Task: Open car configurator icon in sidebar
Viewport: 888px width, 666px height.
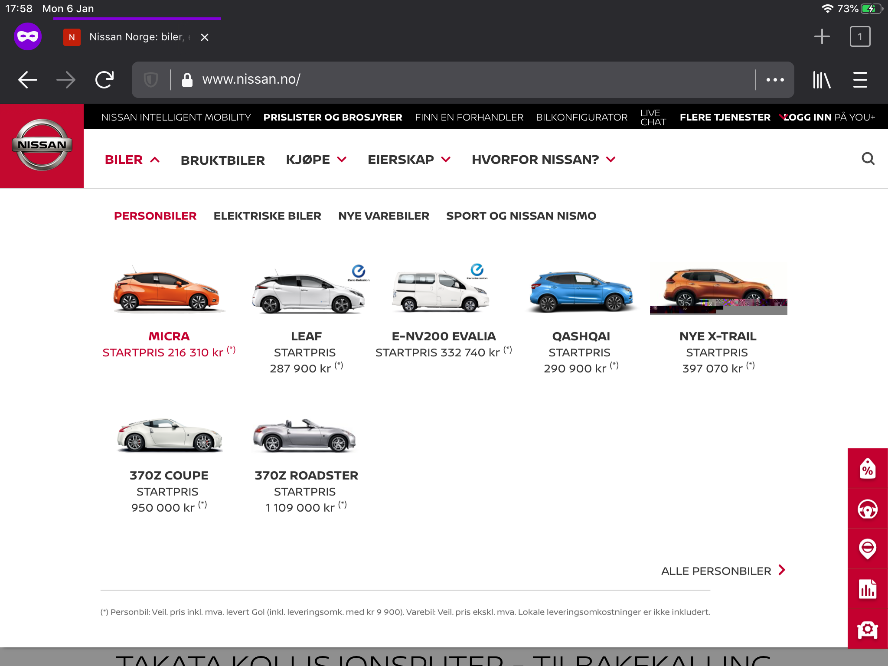Action: (868, 629)
